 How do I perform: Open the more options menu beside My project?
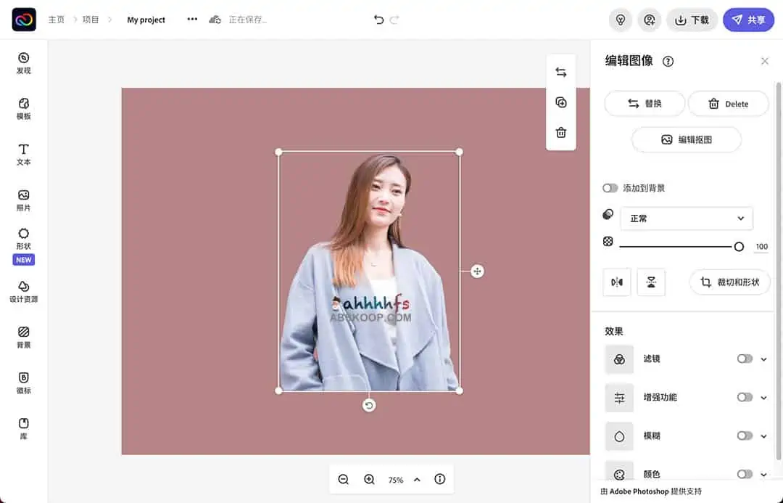point(191,20)
